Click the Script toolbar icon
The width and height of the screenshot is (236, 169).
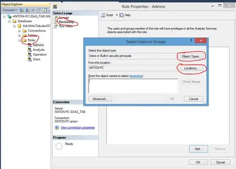103,15
